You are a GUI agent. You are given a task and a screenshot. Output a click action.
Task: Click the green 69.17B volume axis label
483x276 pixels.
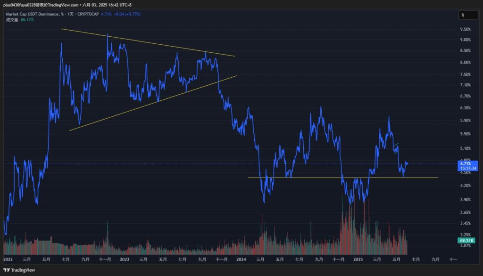(466, 241)
